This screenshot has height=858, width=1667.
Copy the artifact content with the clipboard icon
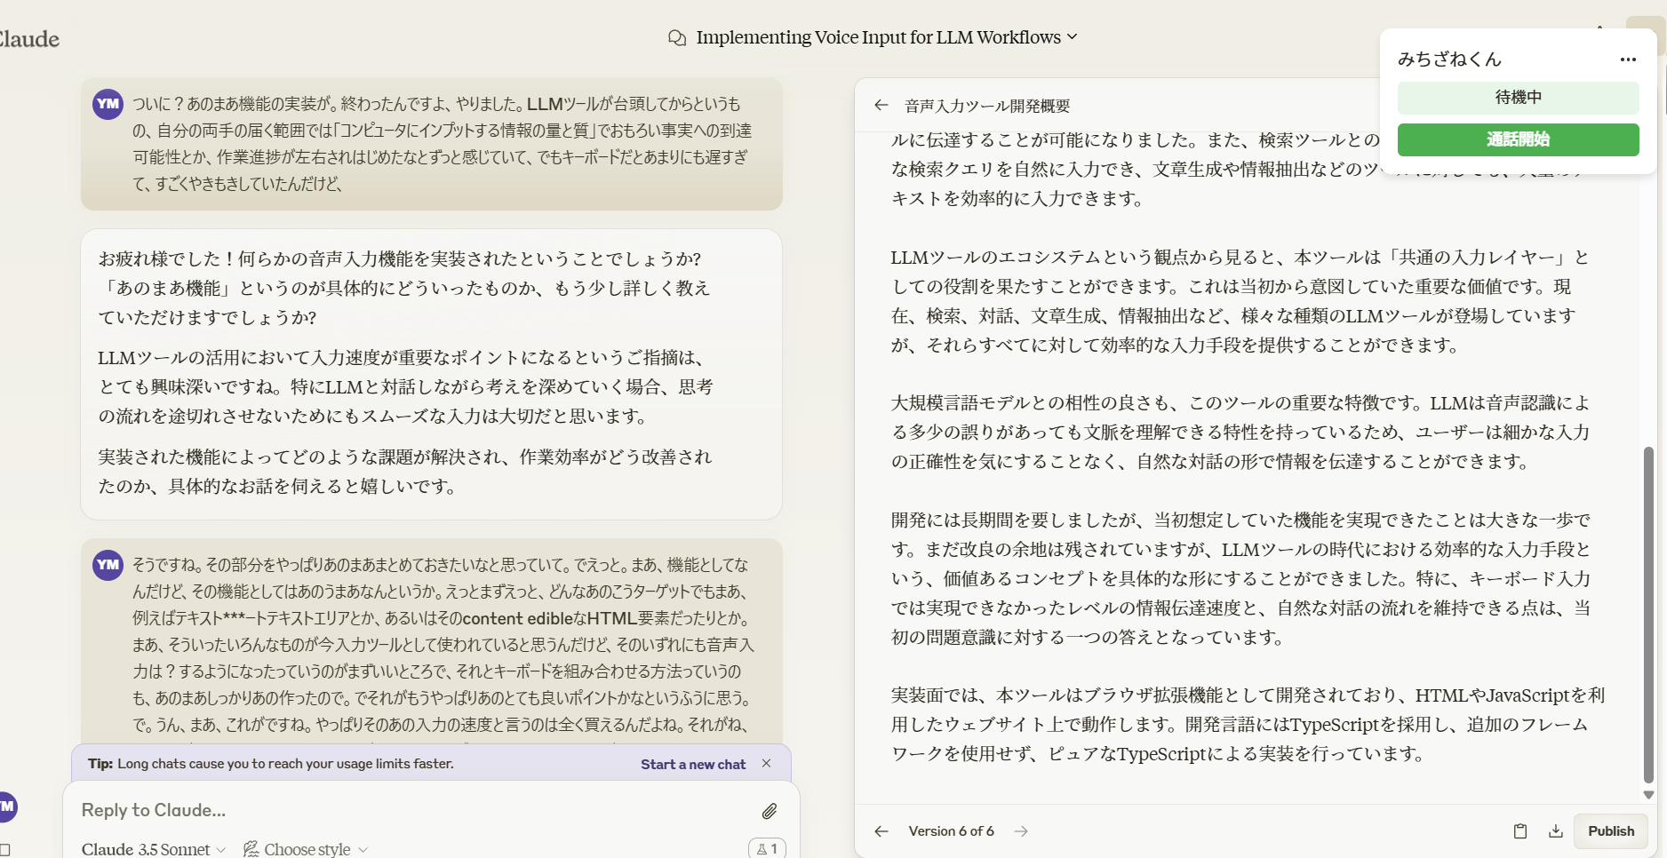(1520, 831)
